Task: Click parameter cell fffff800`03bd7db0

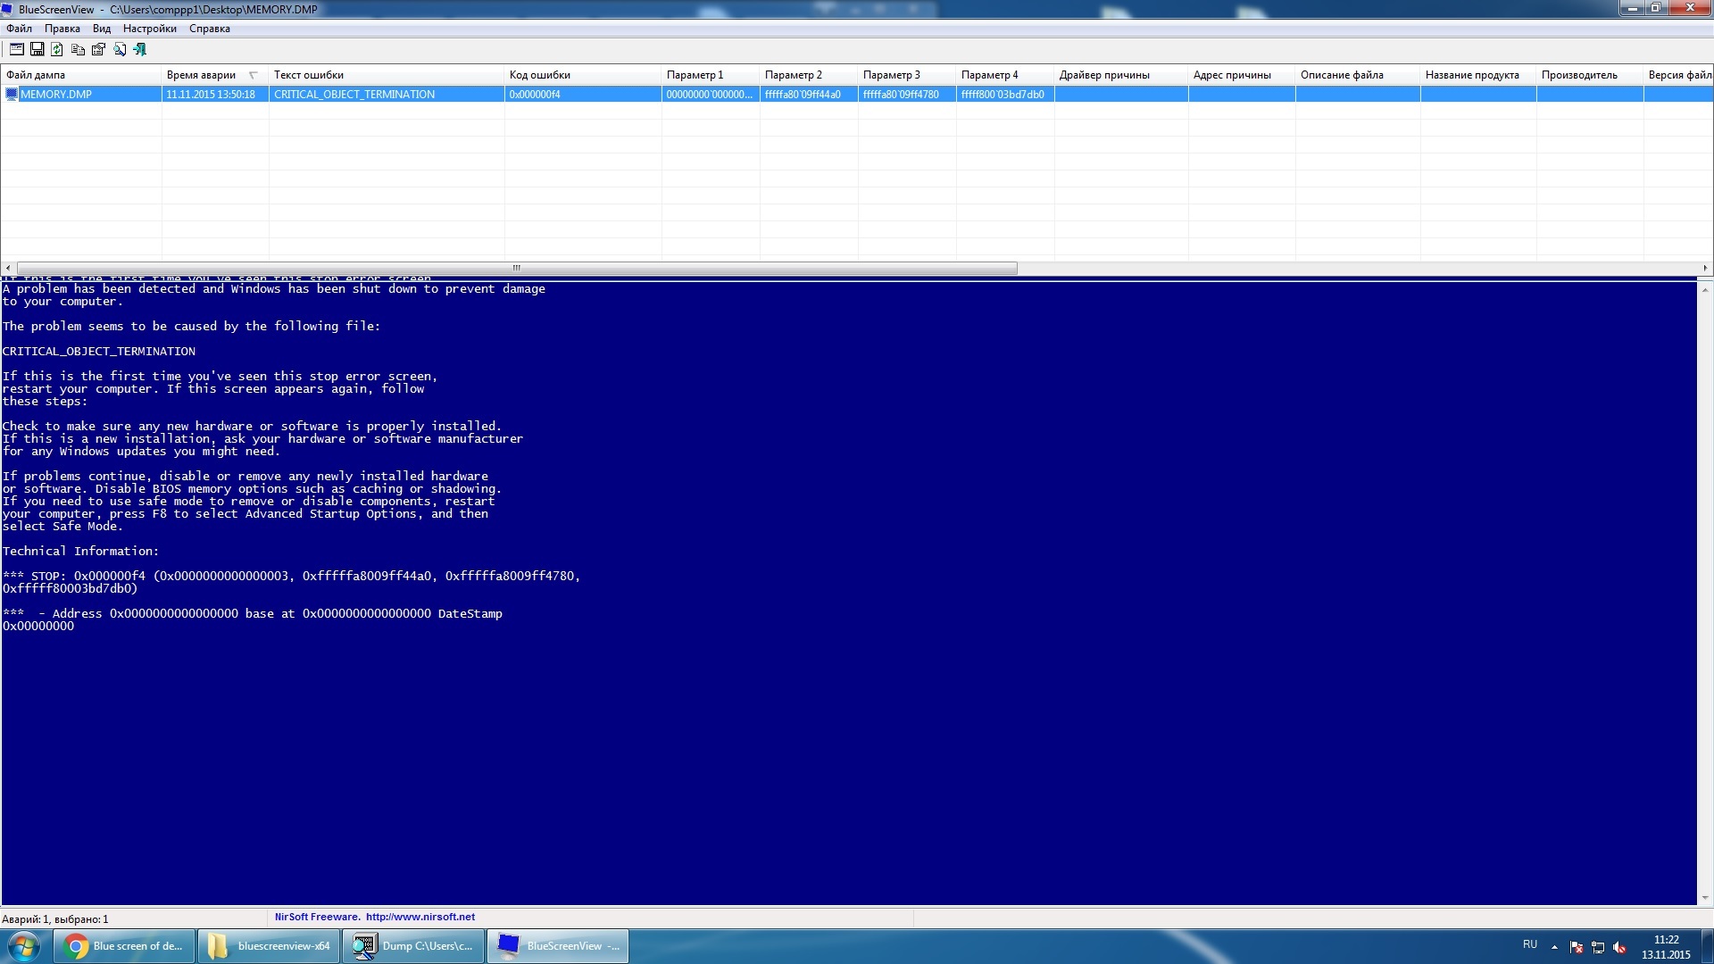Action: click(x=1004, y=94)
